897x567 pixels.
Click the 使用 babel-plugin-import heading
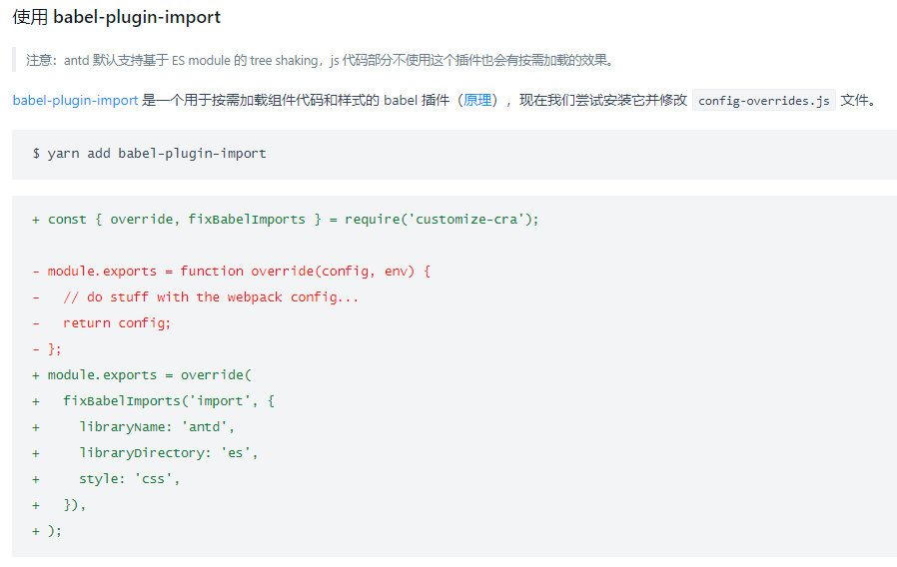tap(117, 18)
